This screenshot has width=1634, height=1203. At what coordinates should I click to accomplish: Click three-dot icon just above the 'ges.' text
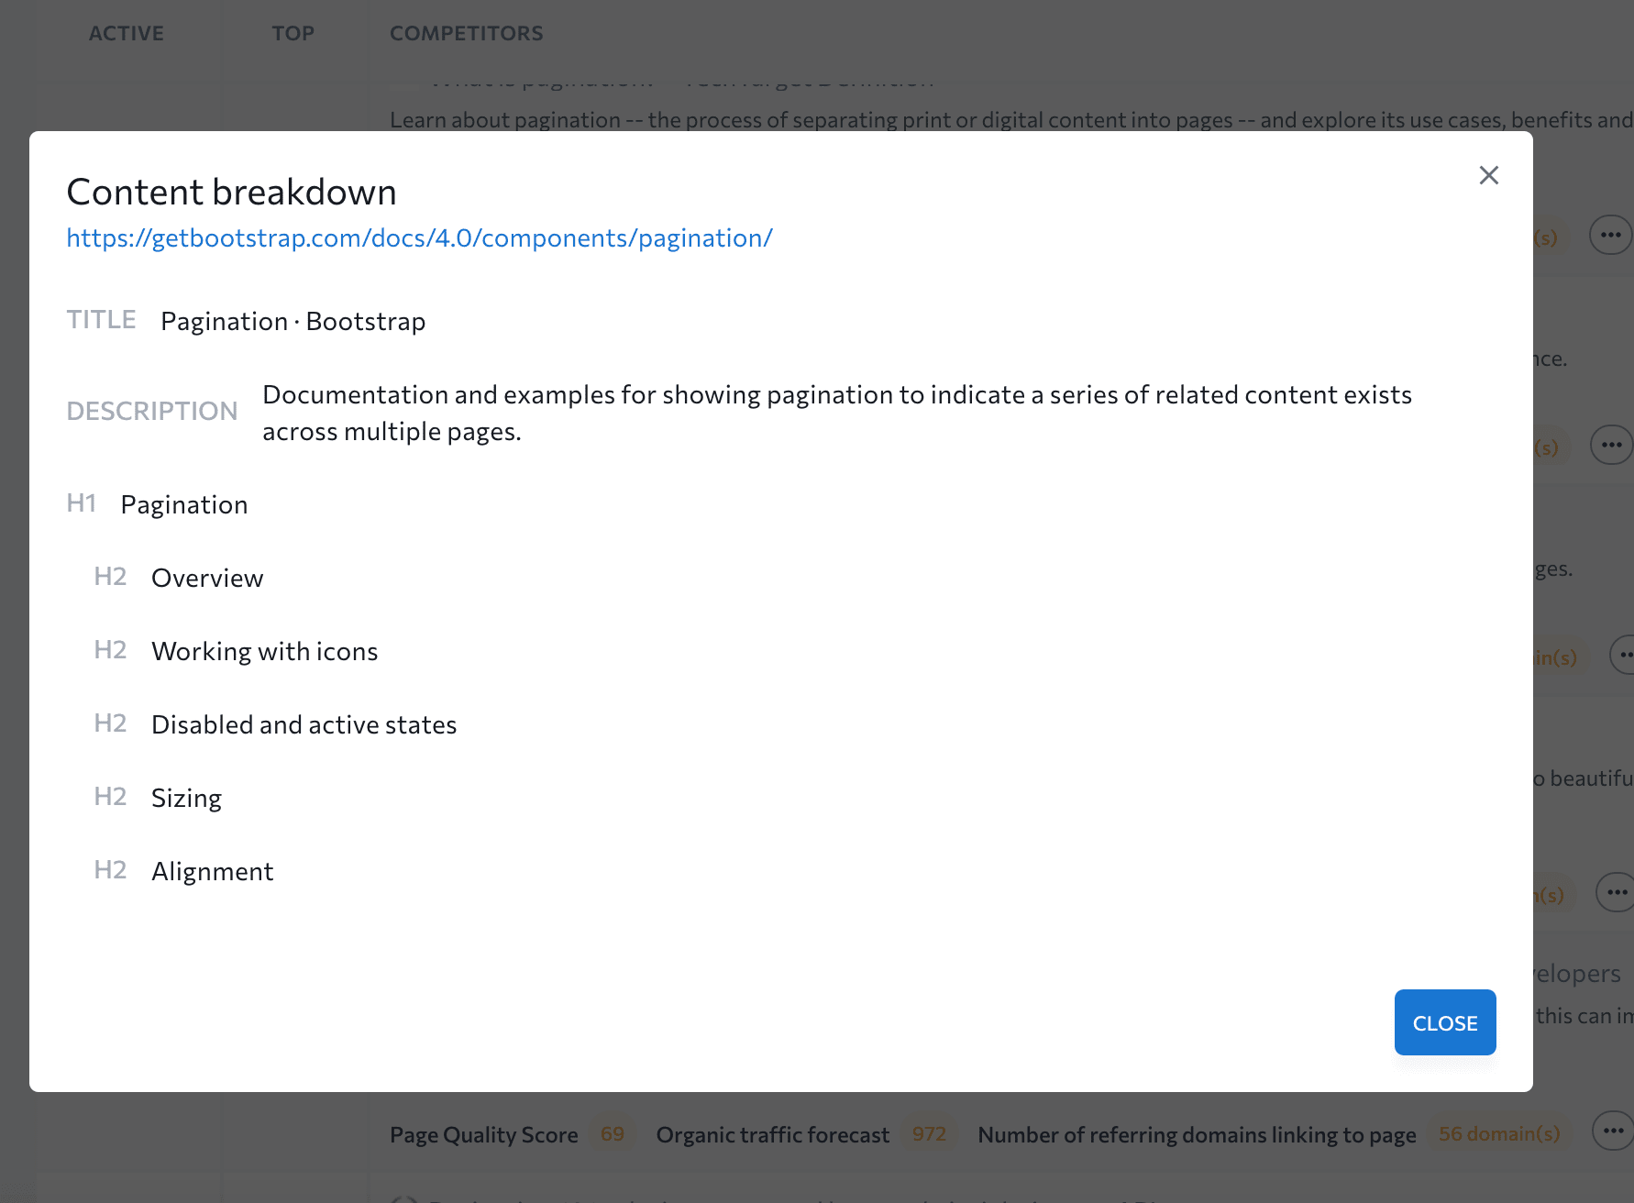(1611, 446)
